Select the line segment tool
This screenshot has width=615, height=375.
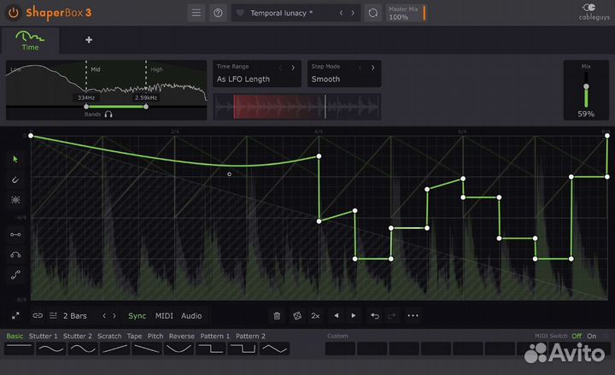pos(15,235)
